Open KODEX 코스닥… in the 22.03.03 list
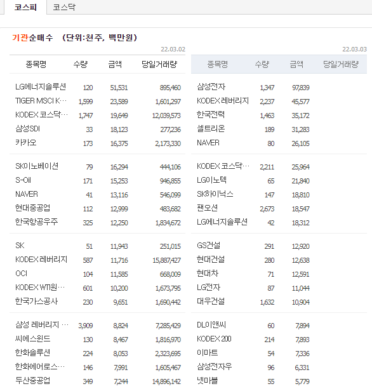This screenshot has height=391, width=372. [223, 166]
